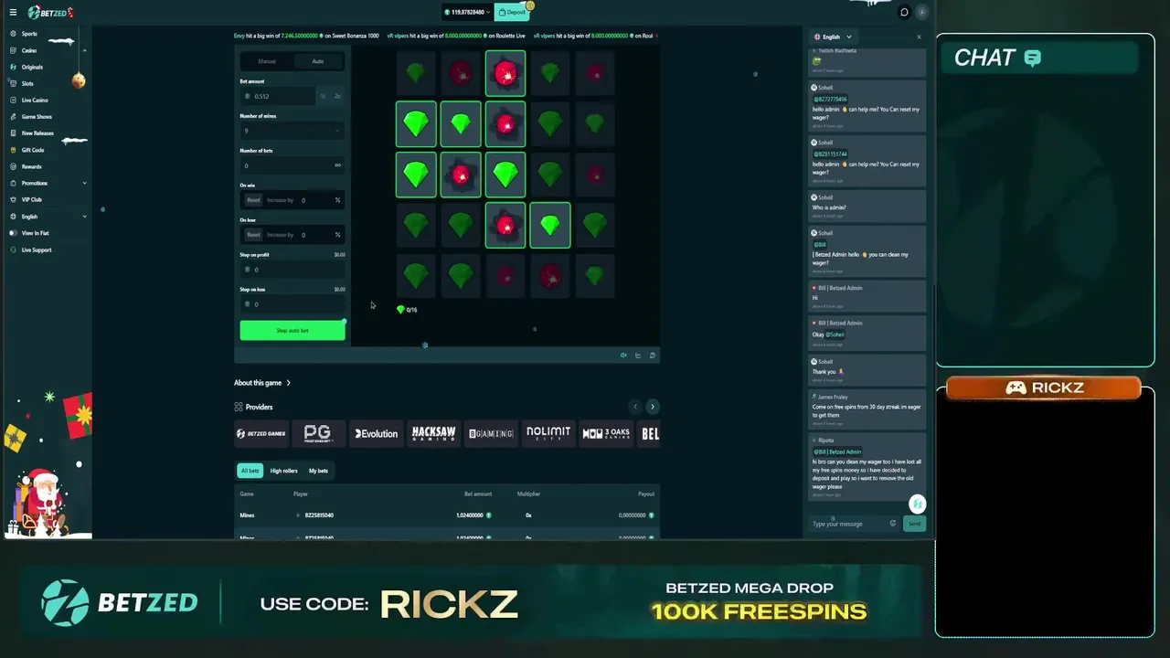Open the Sports section icon

coord(13,34)
